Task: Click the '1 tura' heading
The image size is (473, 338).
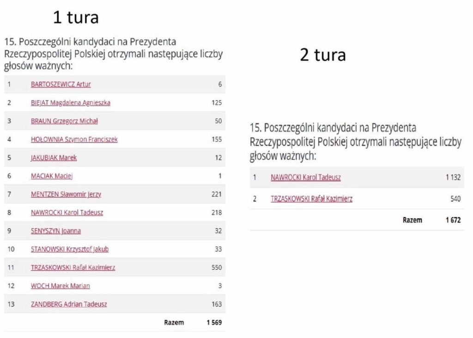Action: point(76,17)
